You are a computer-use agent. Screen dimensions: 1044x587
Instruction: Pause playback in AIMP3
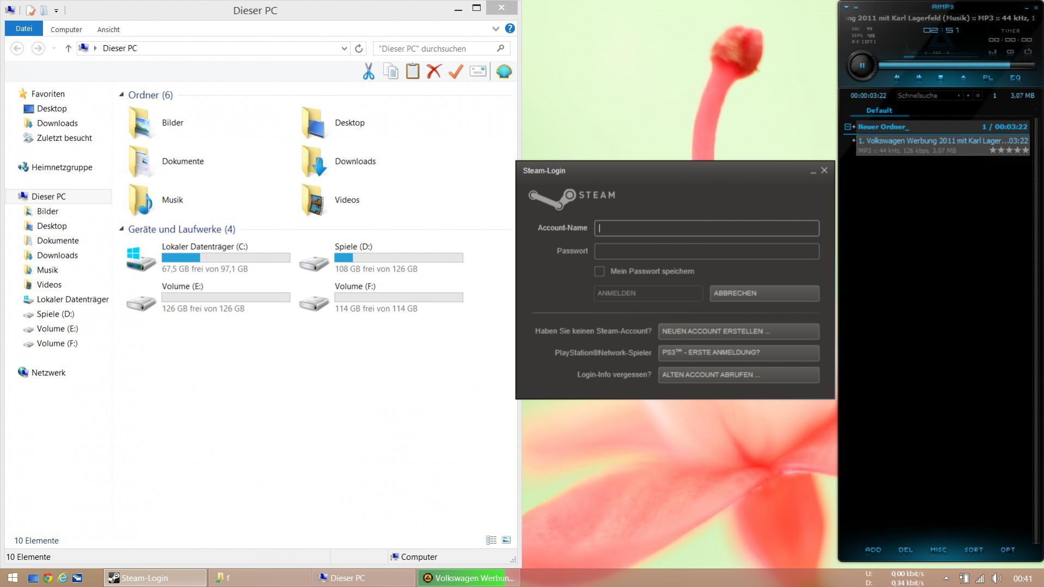(862, 66)
